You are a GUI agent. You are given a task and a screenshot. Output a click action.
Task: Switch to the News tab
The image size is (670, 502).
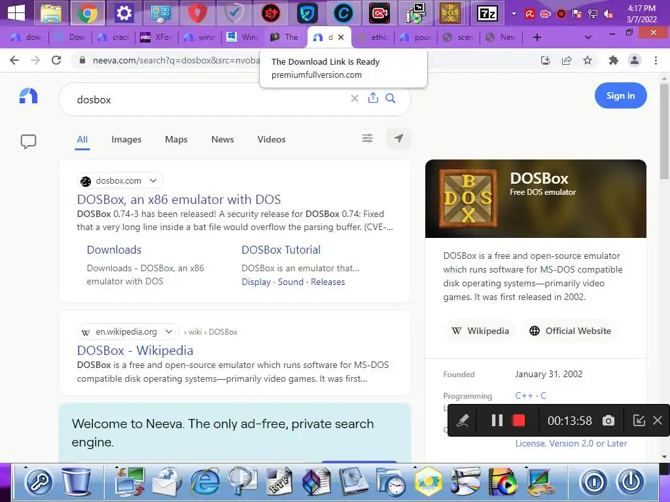(x=222, y=140)
